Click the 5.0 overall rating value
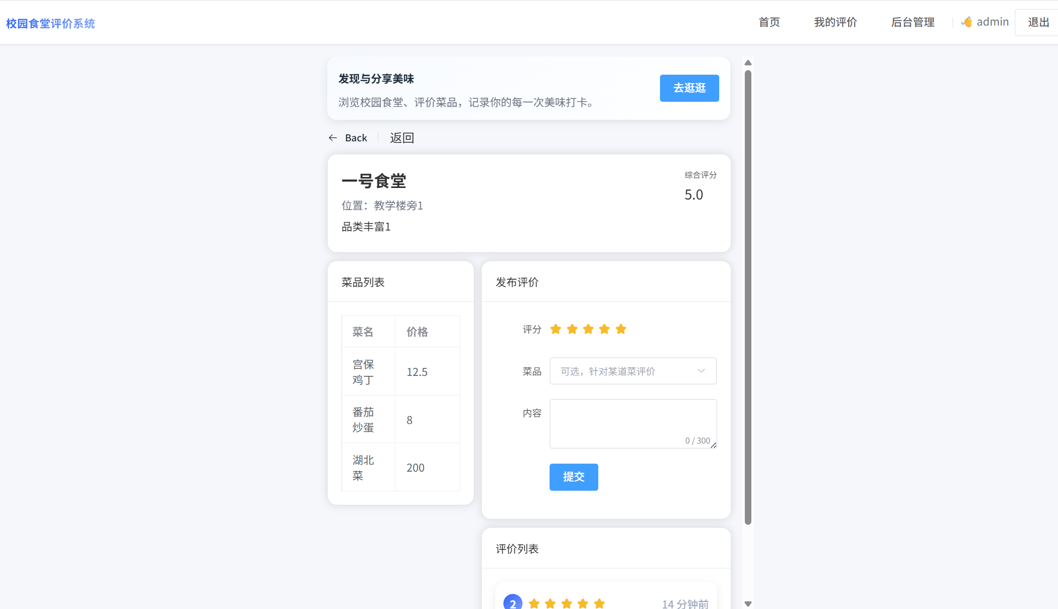Viewport: 1058px width, 609px height. (x=694, y=194)
